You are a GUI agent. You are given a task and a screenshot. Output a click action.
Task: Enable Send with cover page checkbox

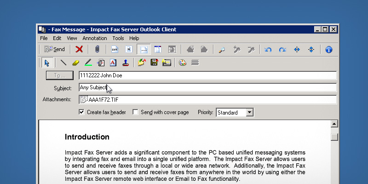coord(136,112)
